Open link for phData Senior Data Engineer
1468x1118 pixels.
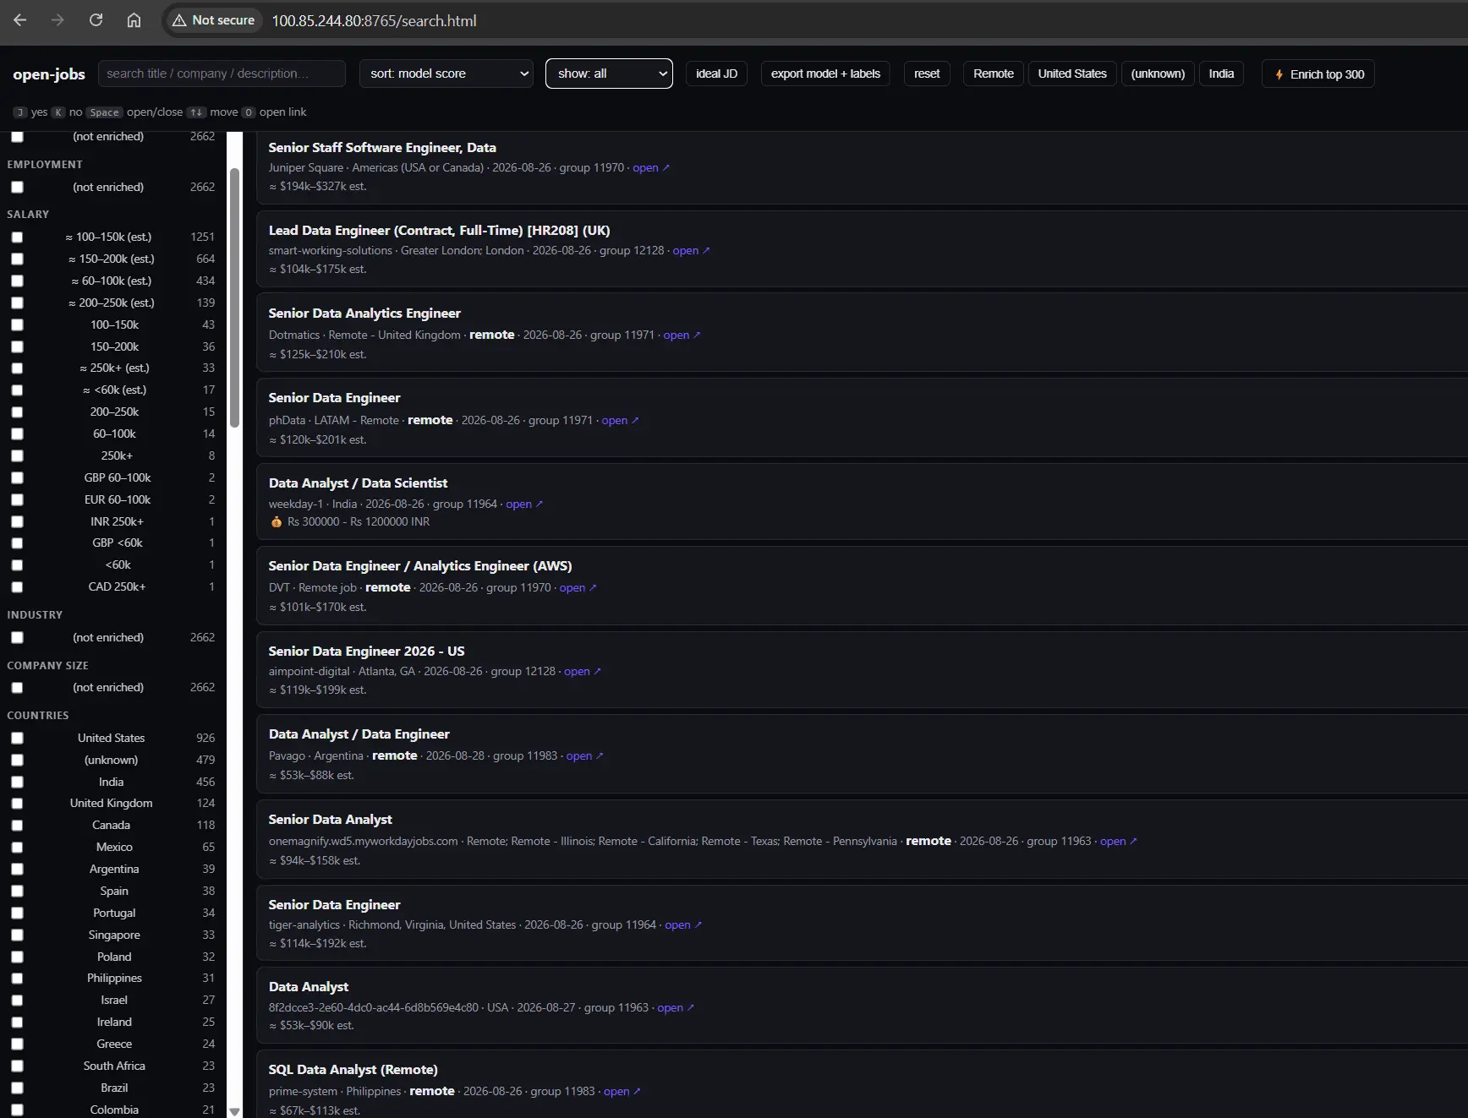620,420
